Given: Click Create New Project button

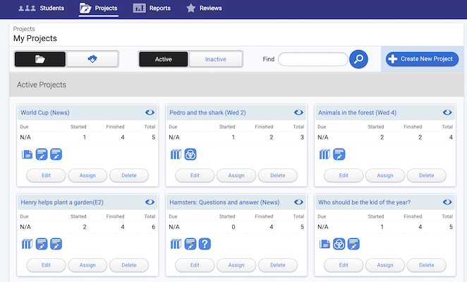Looking at the screenshot, I should [420, 59].
